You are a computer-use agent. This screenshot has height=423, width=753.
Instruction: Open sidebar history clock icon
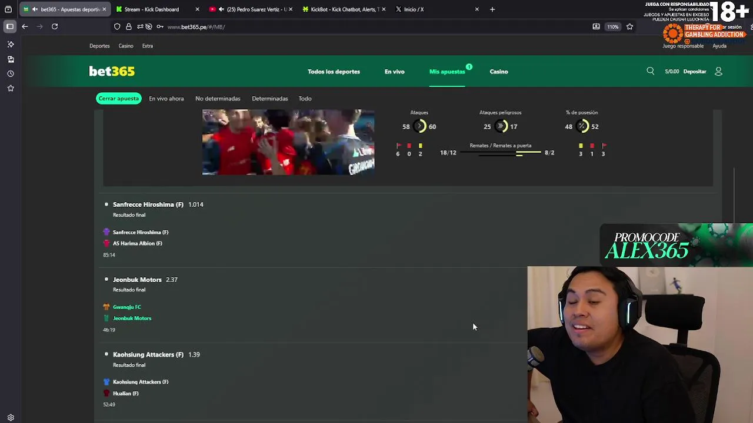[11, 74]
